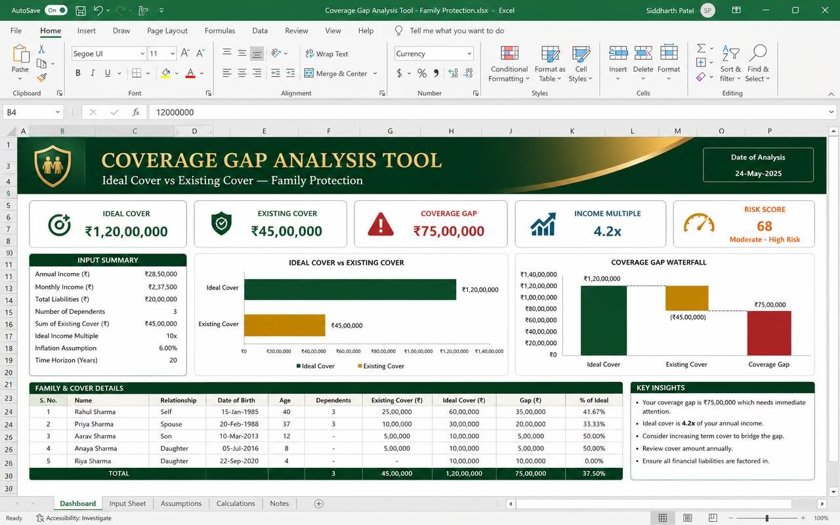Screen dimensions: 840x525
Task: Open the font size dropdown
Action: (x=173, y=54)
